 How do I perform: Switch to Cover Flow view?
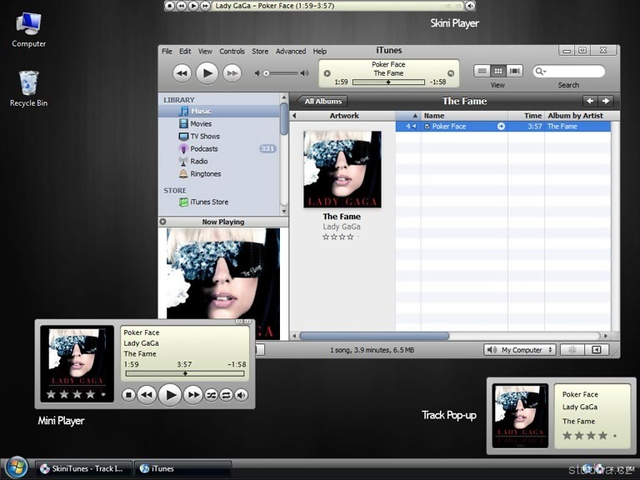[x=514, y=72]
